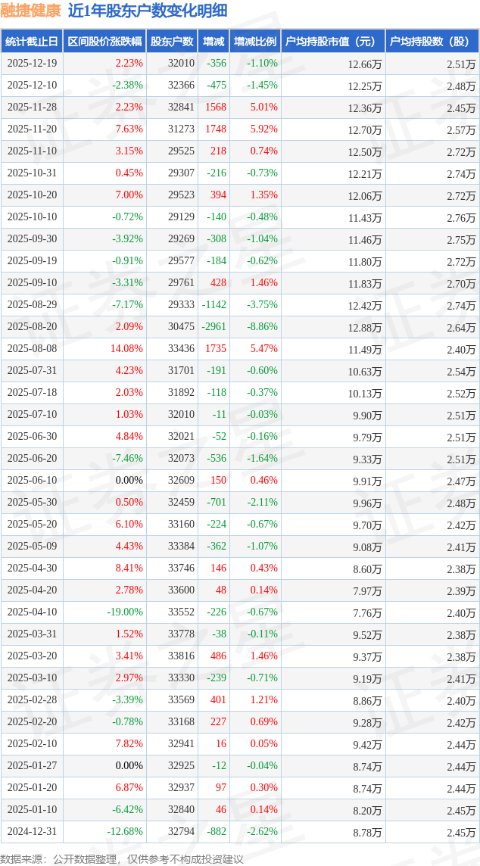Select the 2025-12-19 date cell

coord(32,64)
